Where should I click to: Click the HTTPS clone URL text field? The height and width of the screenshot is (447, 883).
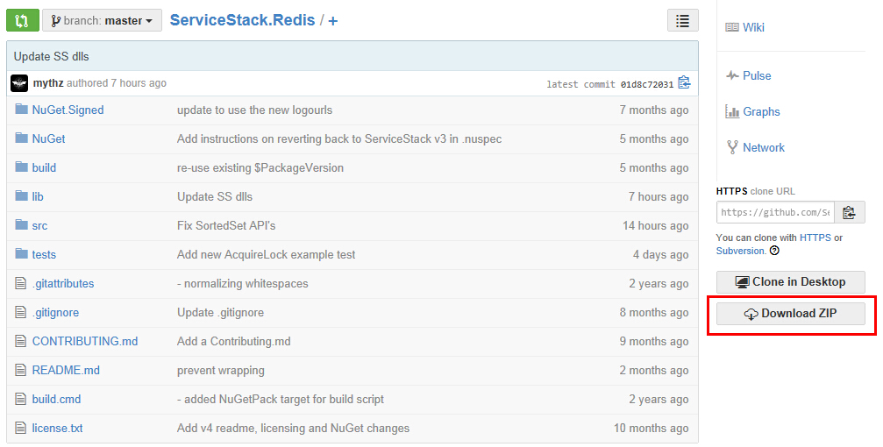pyautogui.click(x=775, y=212)
